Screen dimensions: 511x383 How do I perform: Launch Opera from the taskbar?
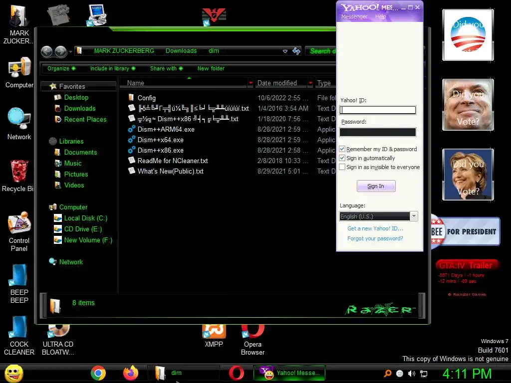click(237, 373)
